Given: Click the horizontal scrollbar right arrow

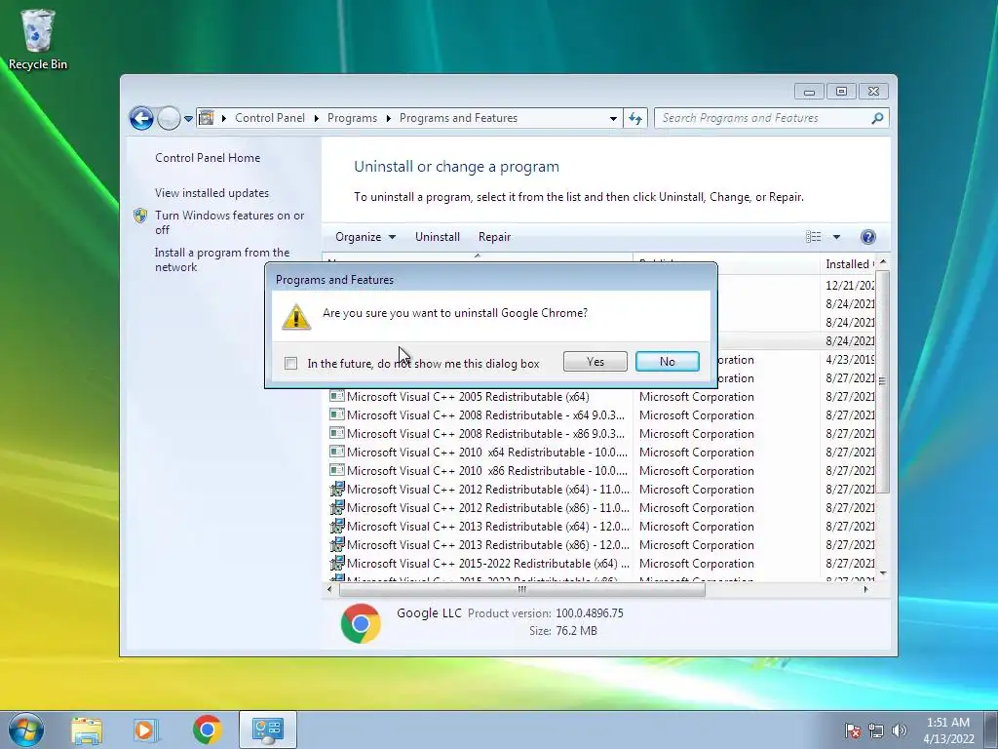Looking at the screenshot, I should point(865,590).
